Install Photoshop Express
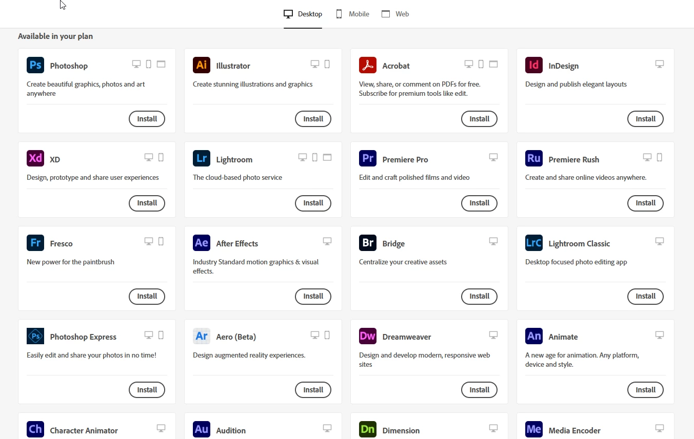The image size is (694, 439). pyautogui.click(x=147, y=390)
